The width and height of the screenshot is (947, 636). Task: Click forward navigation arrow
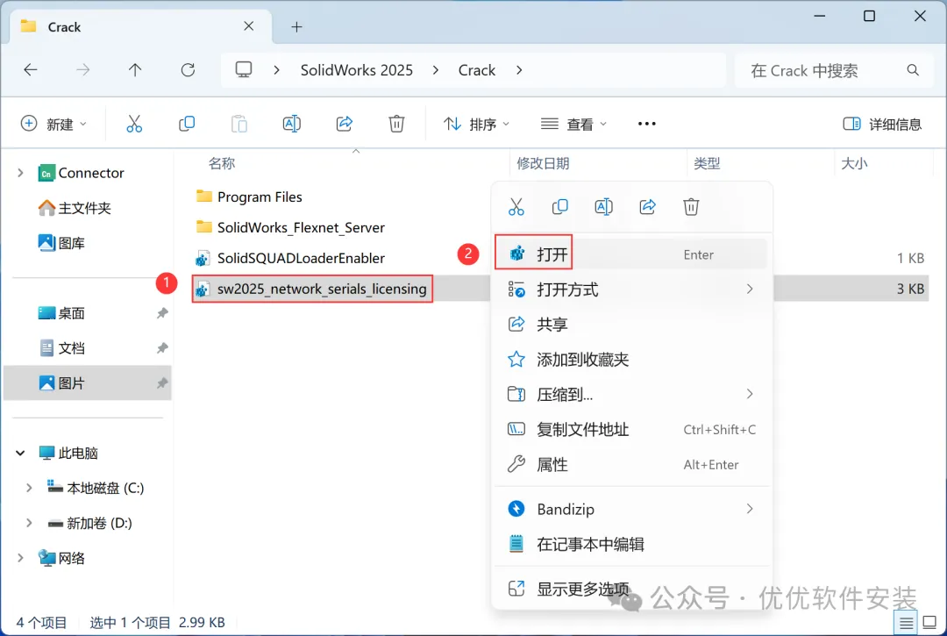click(x=82, y=70)
